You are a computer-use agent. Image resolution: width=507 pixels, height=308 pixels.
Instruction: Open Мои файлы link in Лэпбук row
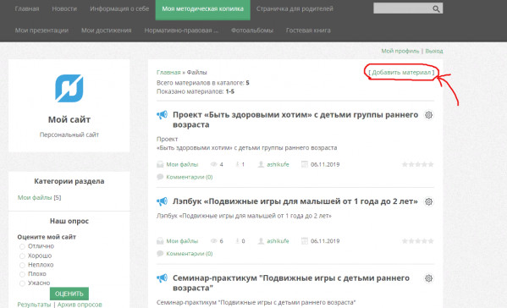[x=182, y=241]
